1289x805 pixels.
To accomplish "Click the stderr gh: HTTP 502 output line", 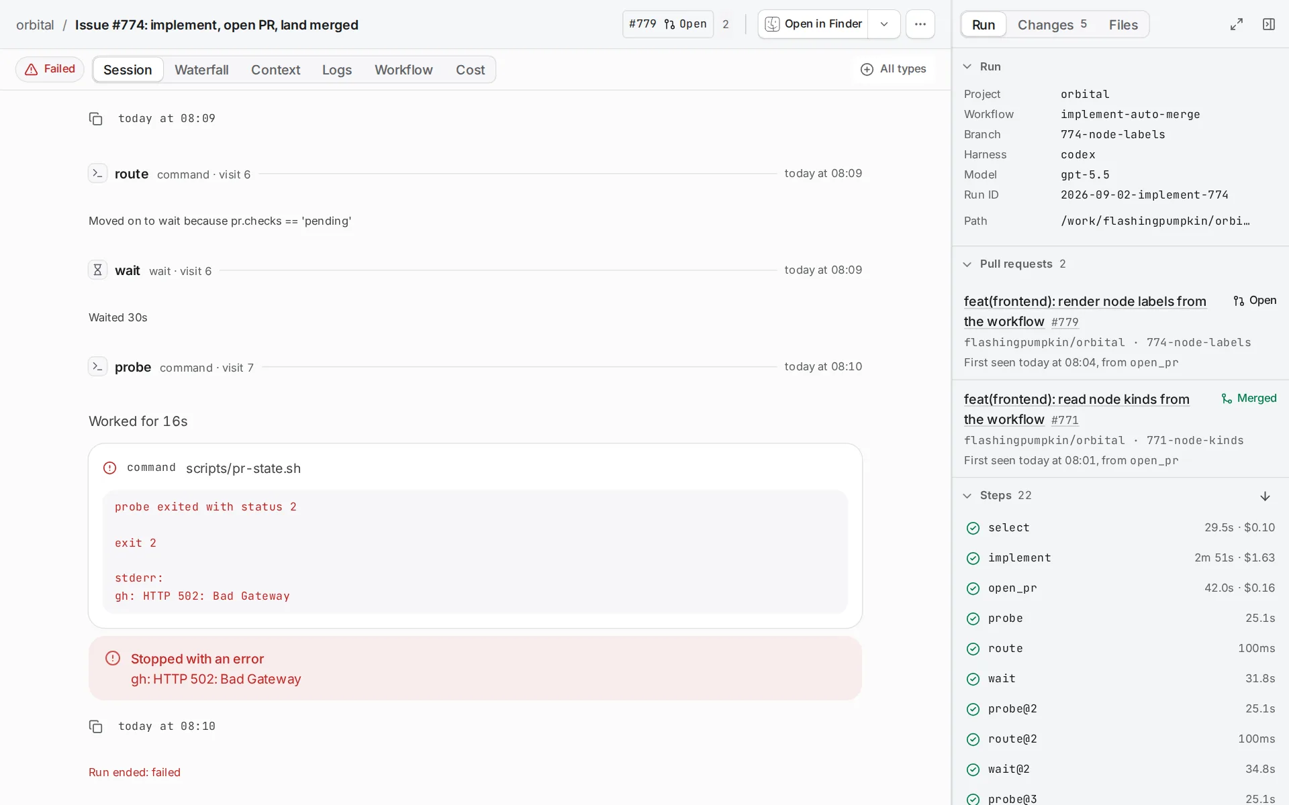I will 202,596.
